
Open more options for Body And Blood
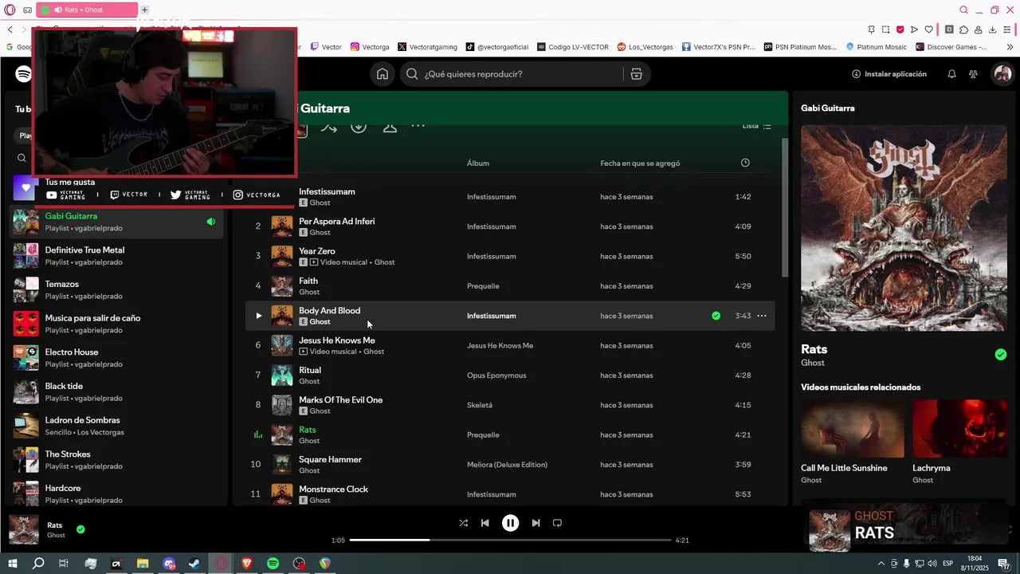pyautogui.click(x=762, y=316)
